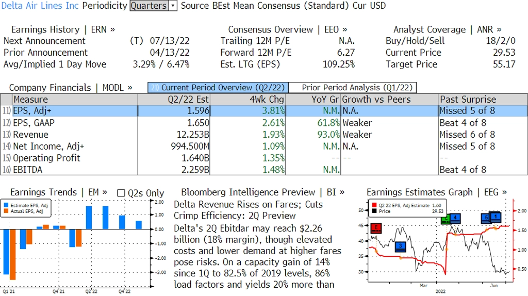Screen dimensions: 528x296
Task: Open Earnings History ERN link
Action: pos(63,29)
